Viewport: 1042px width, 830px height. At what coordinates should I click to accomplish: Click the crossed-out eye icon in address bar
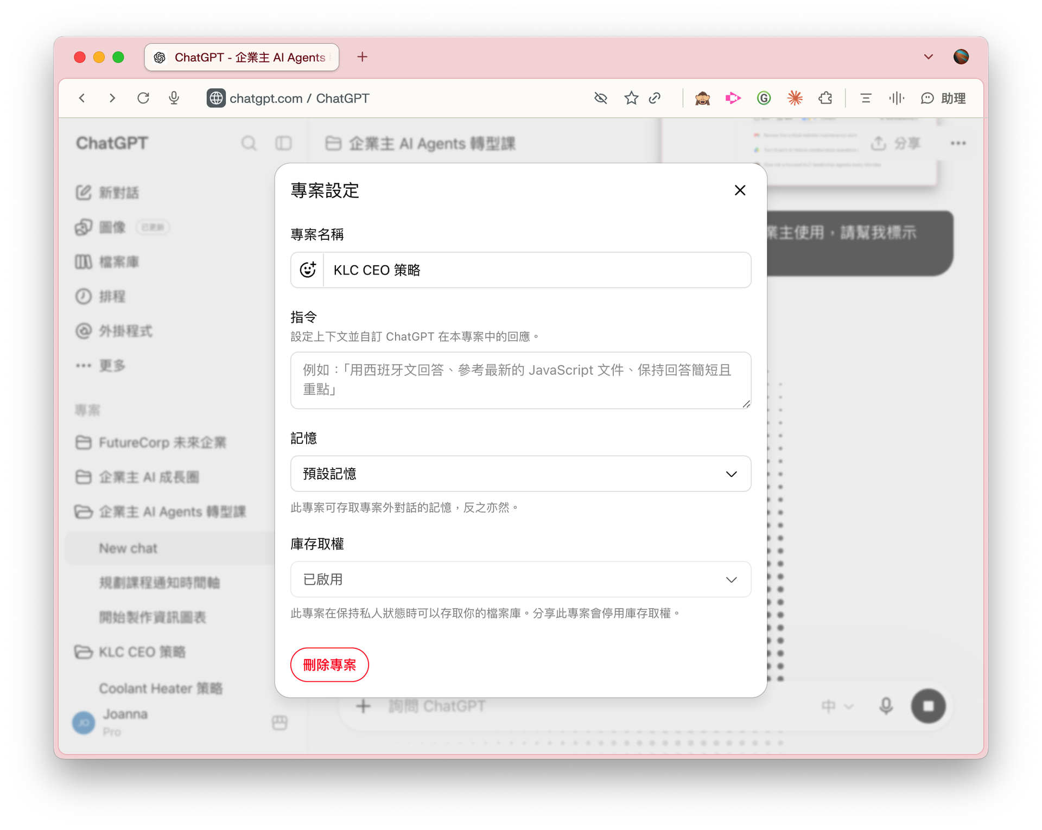600,98
